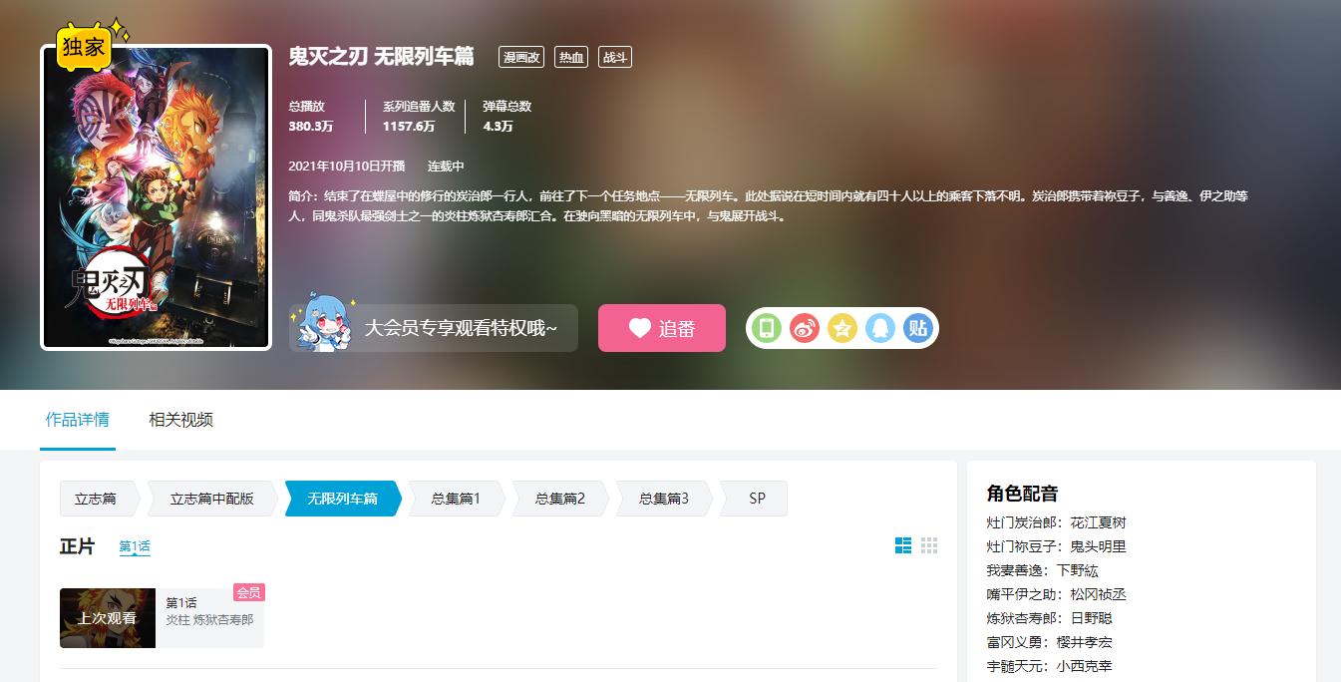Click the 角色配音 heading

pos(1022,494)
